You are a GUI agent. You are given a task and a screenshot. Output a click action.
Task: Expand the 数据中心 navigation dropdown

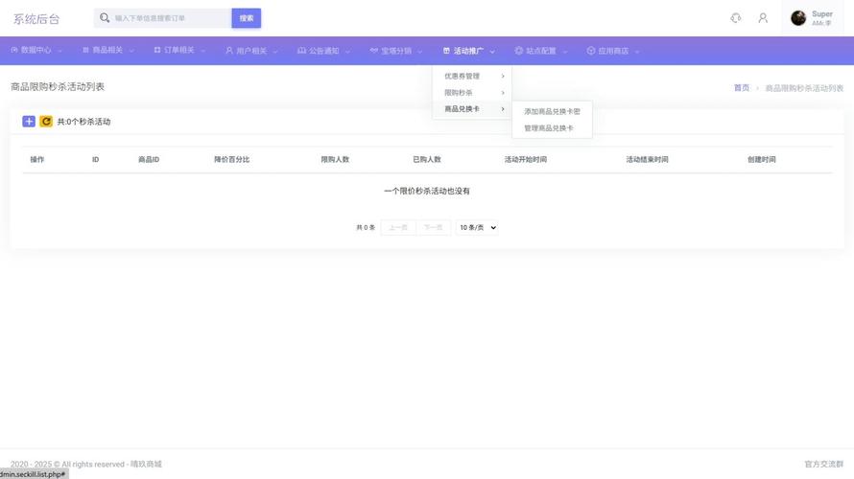point(36,50)
